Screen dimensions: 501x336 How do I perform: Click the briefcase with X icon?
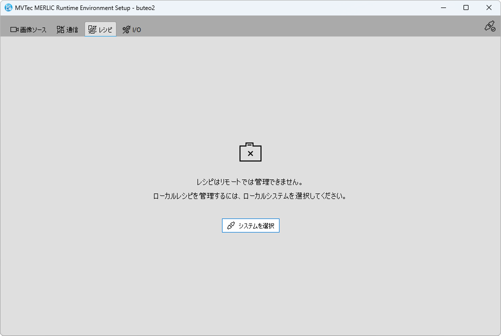click(250, 152)
